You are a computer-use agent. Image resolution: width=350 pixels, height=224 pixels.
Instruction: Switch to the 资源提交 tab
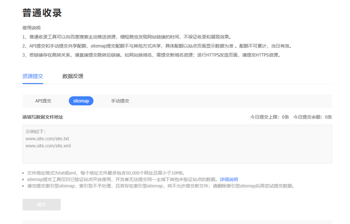coord(32,76)
